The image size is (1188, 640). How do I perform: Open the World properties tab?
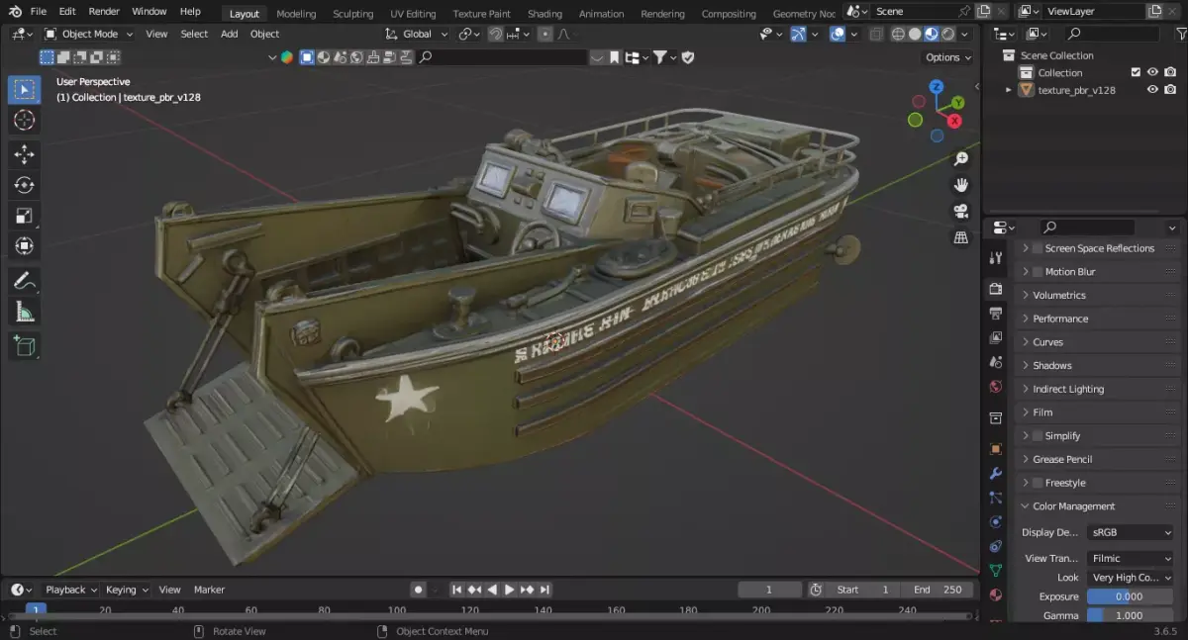click(996, 386)
